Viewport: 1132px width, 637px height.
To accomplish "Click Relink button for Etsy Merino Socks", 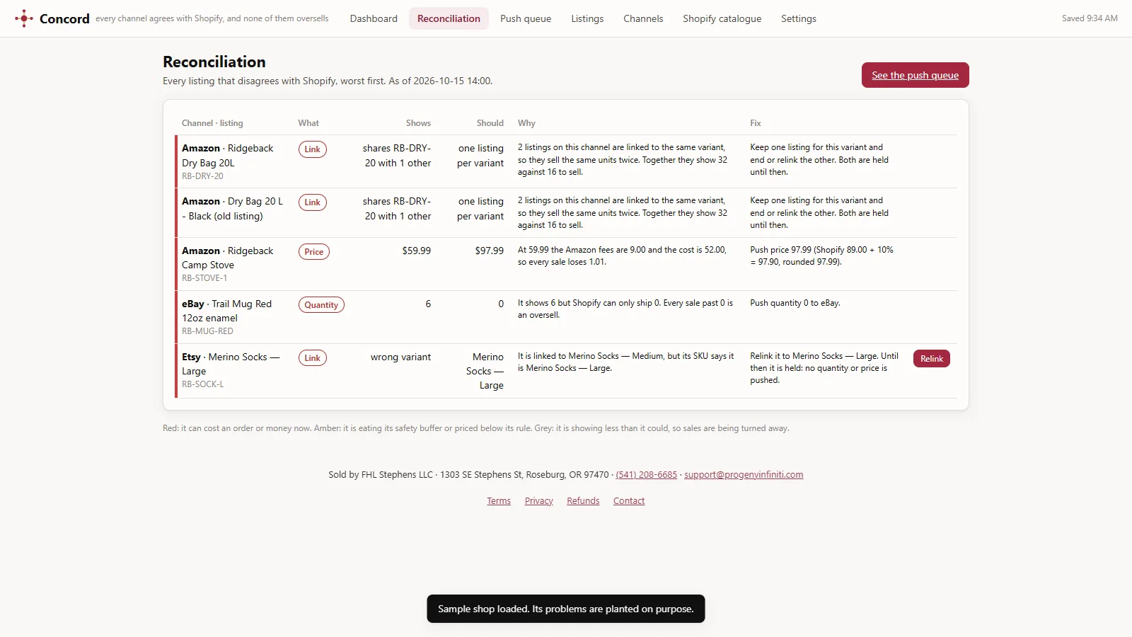I will click(x=931, y=359).
